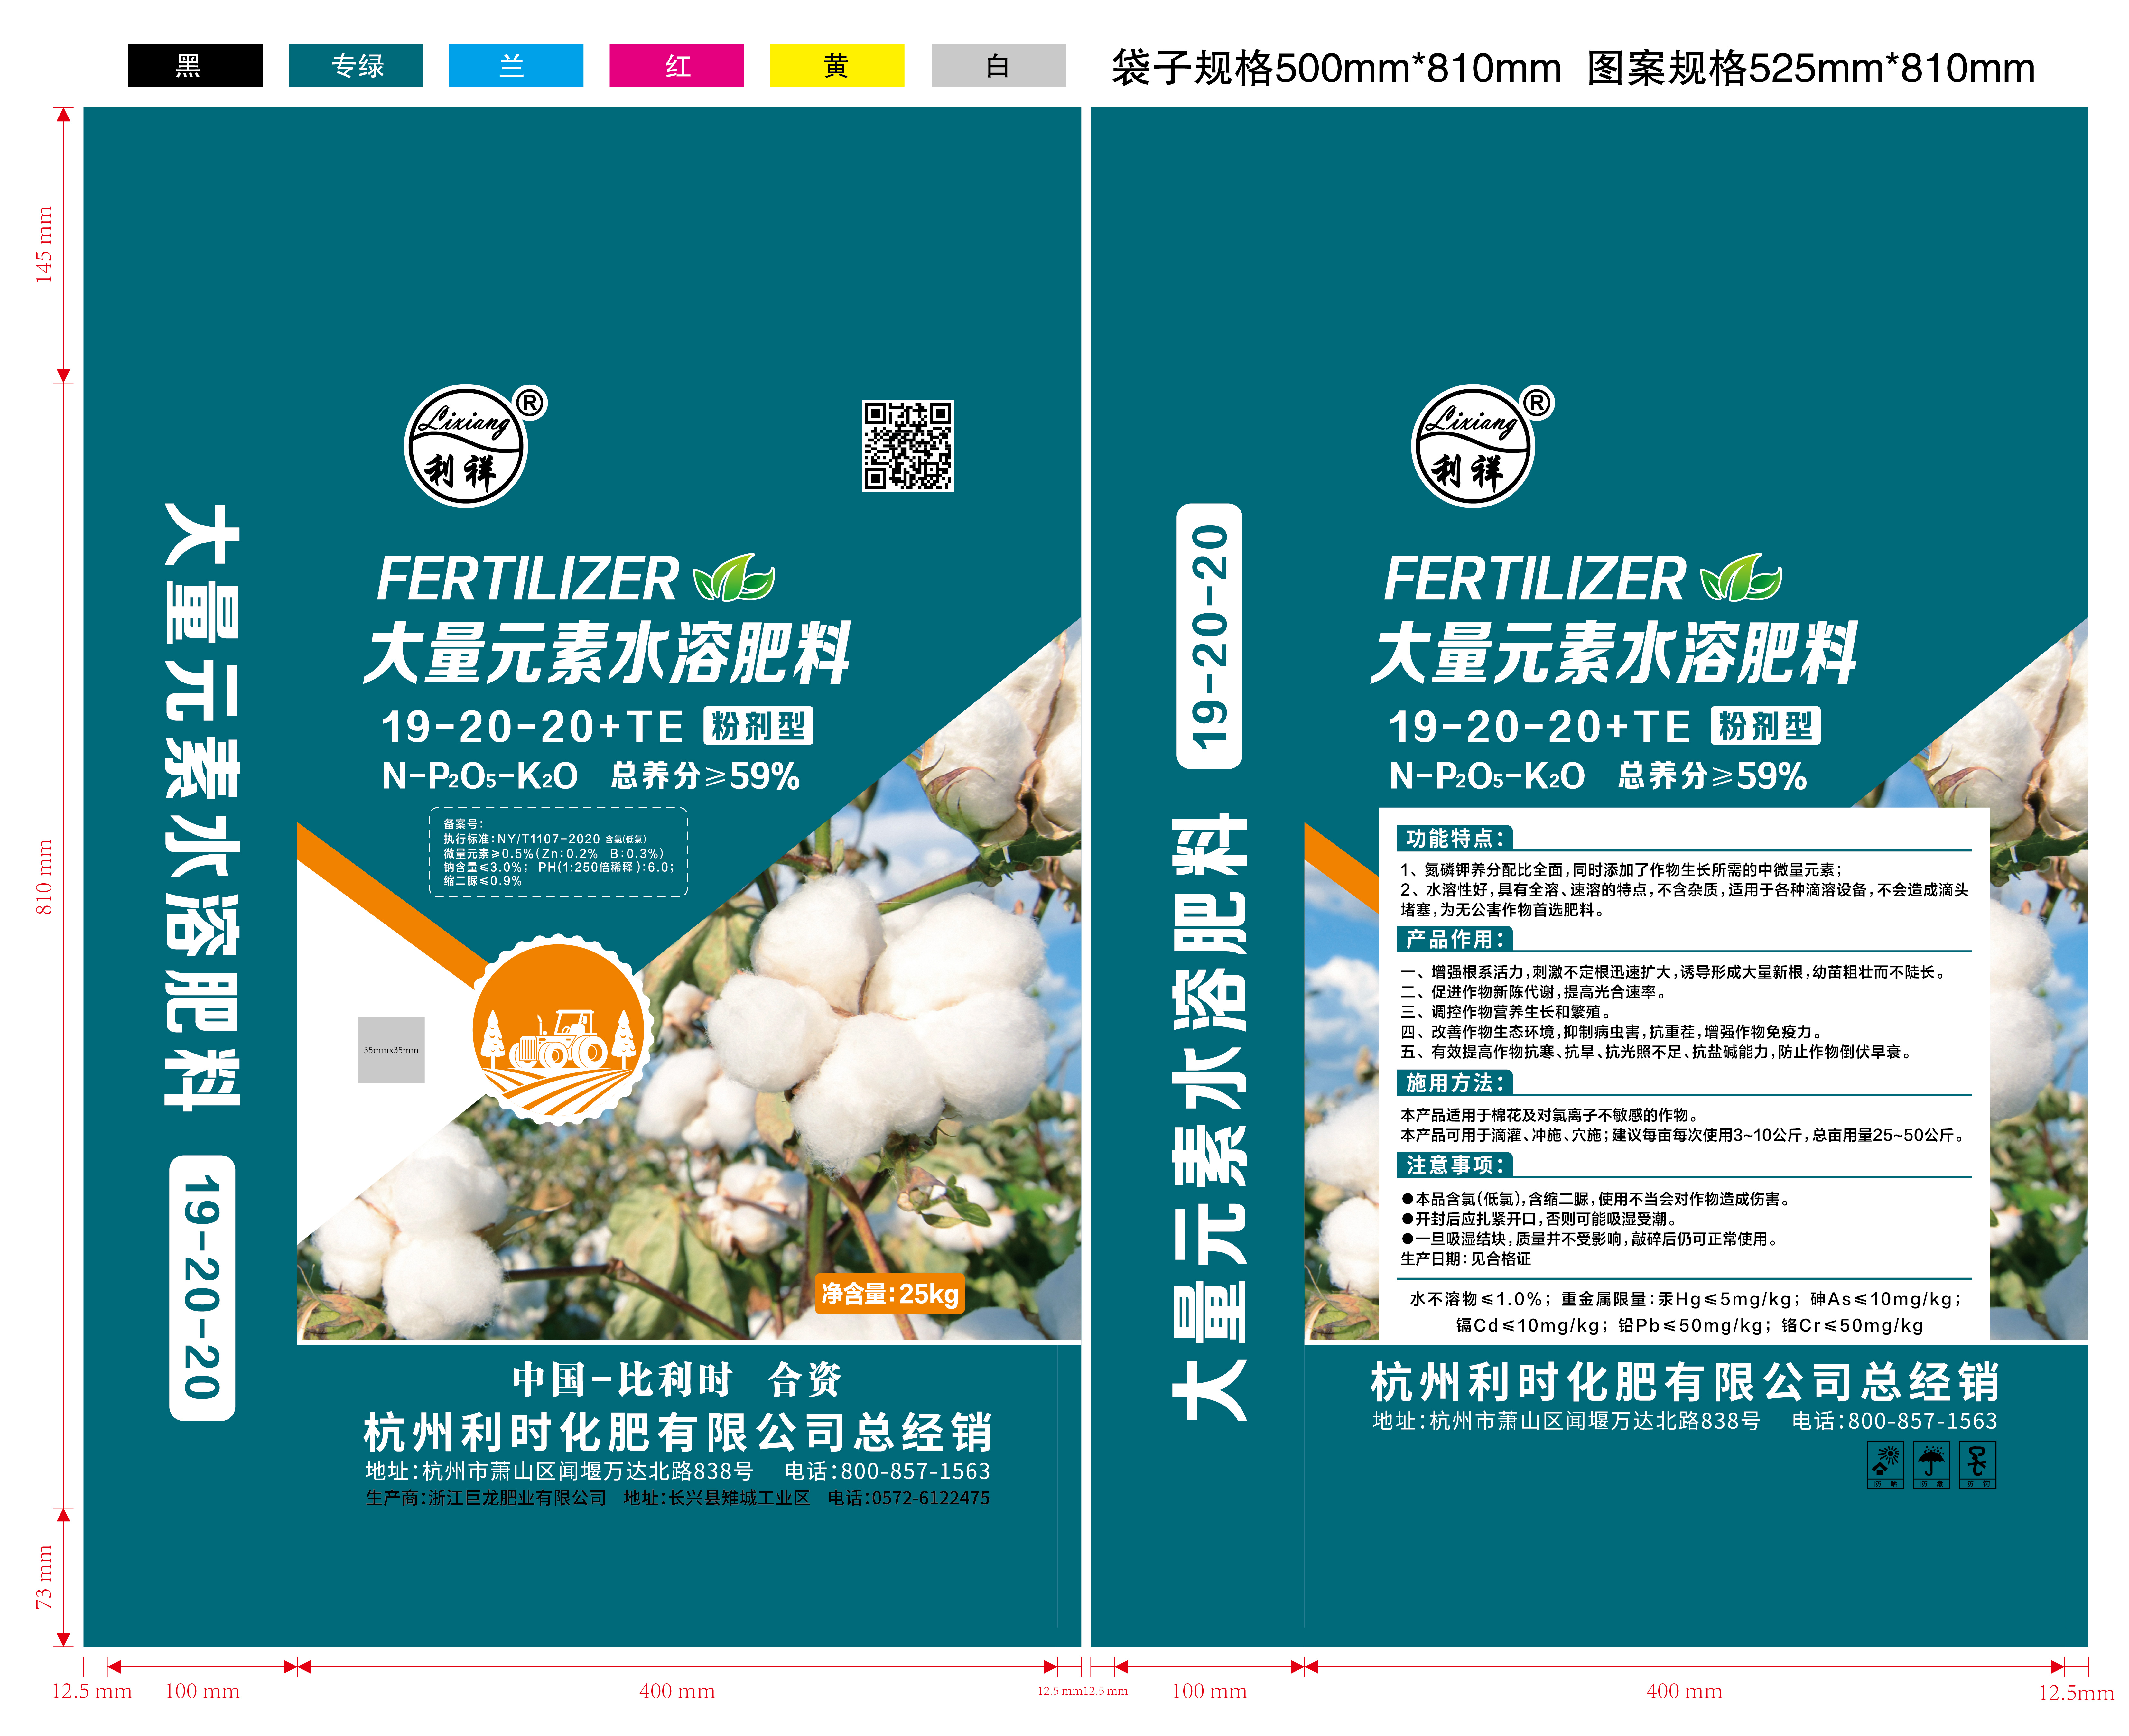Click the QR code on left bag face
The image size is (2129, 1736).
[x=908, y=446]
